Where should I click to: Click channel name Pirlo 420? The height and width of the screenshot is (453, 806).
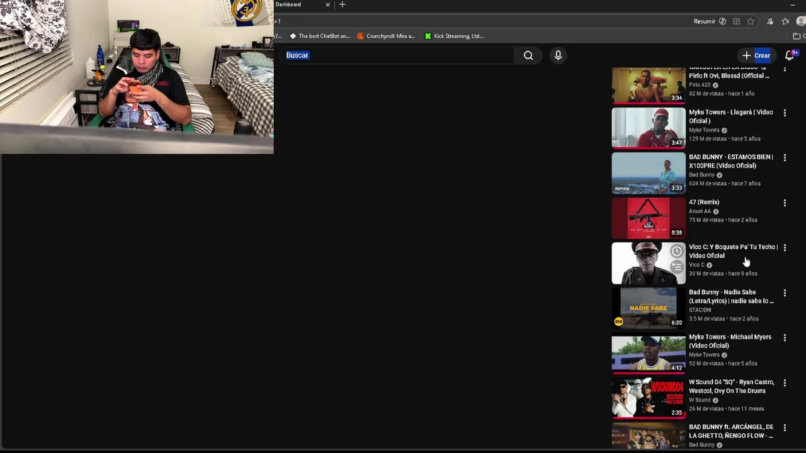(700, 85)
